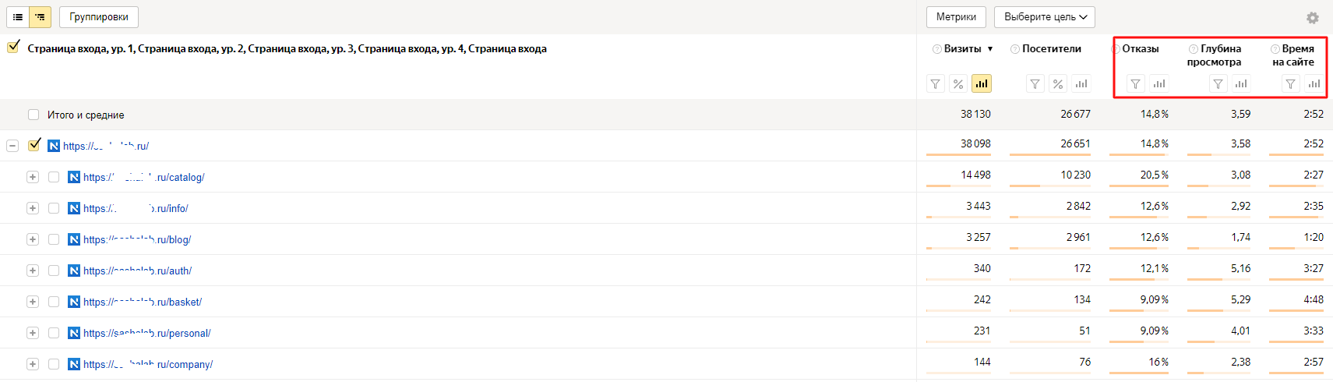Check the Итого и средние checkbox
Viewport: 1333px width, 382px height.
pyautogui.click(x=34, y=115)
